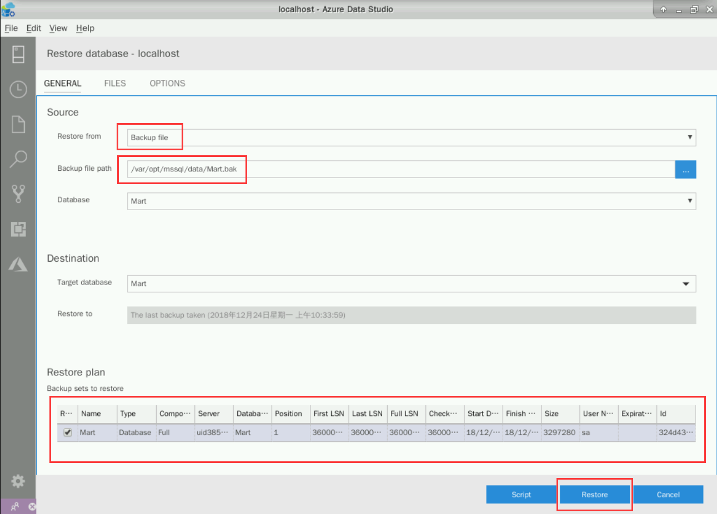Viewport: 717px width, 514px height.
Task: Open the Help menu
Action: (85, 28)
